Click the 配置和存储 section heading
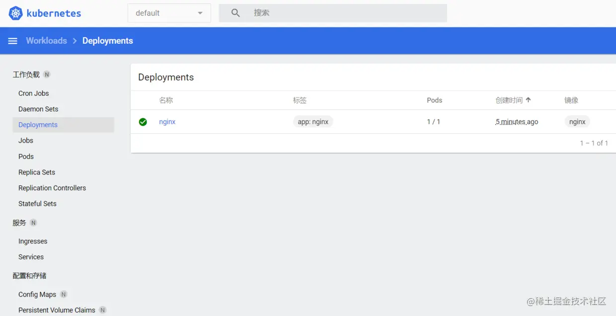 (30, 276)
